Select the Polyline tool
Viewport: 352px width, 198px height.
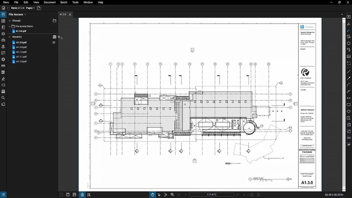pyautogui.click(x=348, y=91)
